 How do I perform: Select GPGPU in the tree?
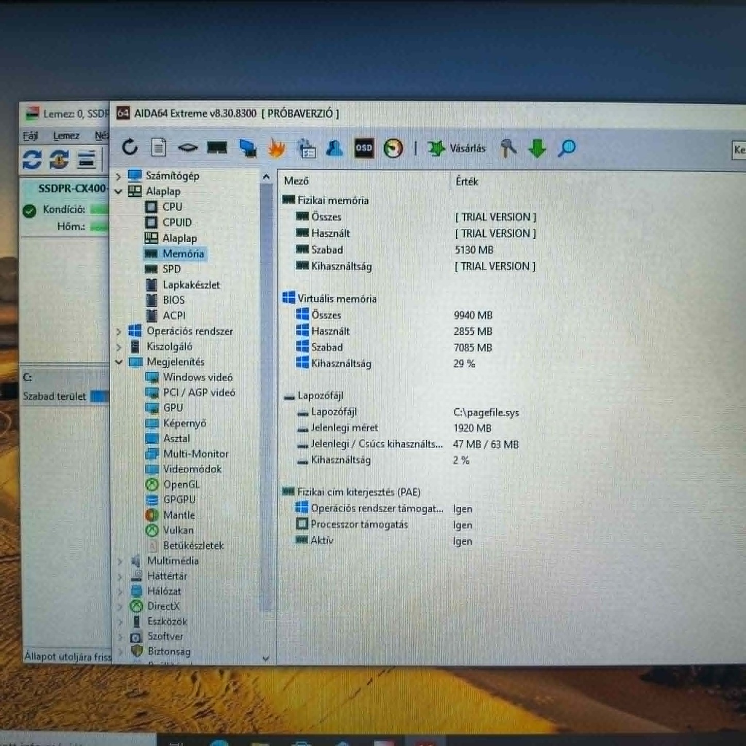pyautogui.click(x=179, y=499)
